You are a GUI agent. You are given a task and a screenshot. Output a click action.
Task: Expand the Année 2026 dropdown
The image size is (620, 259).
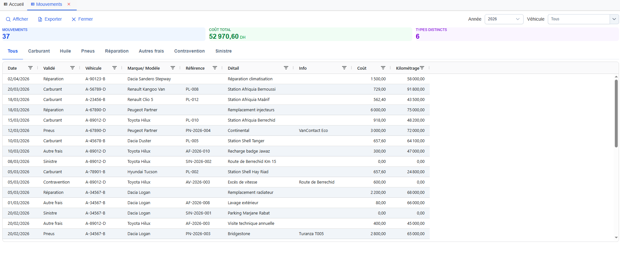[504, 19]
